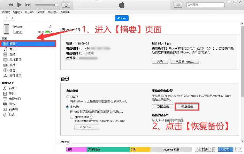This screenshot has height=154, width=244.
Task: Open 图书 on my device
Action: tap(12, 104)
